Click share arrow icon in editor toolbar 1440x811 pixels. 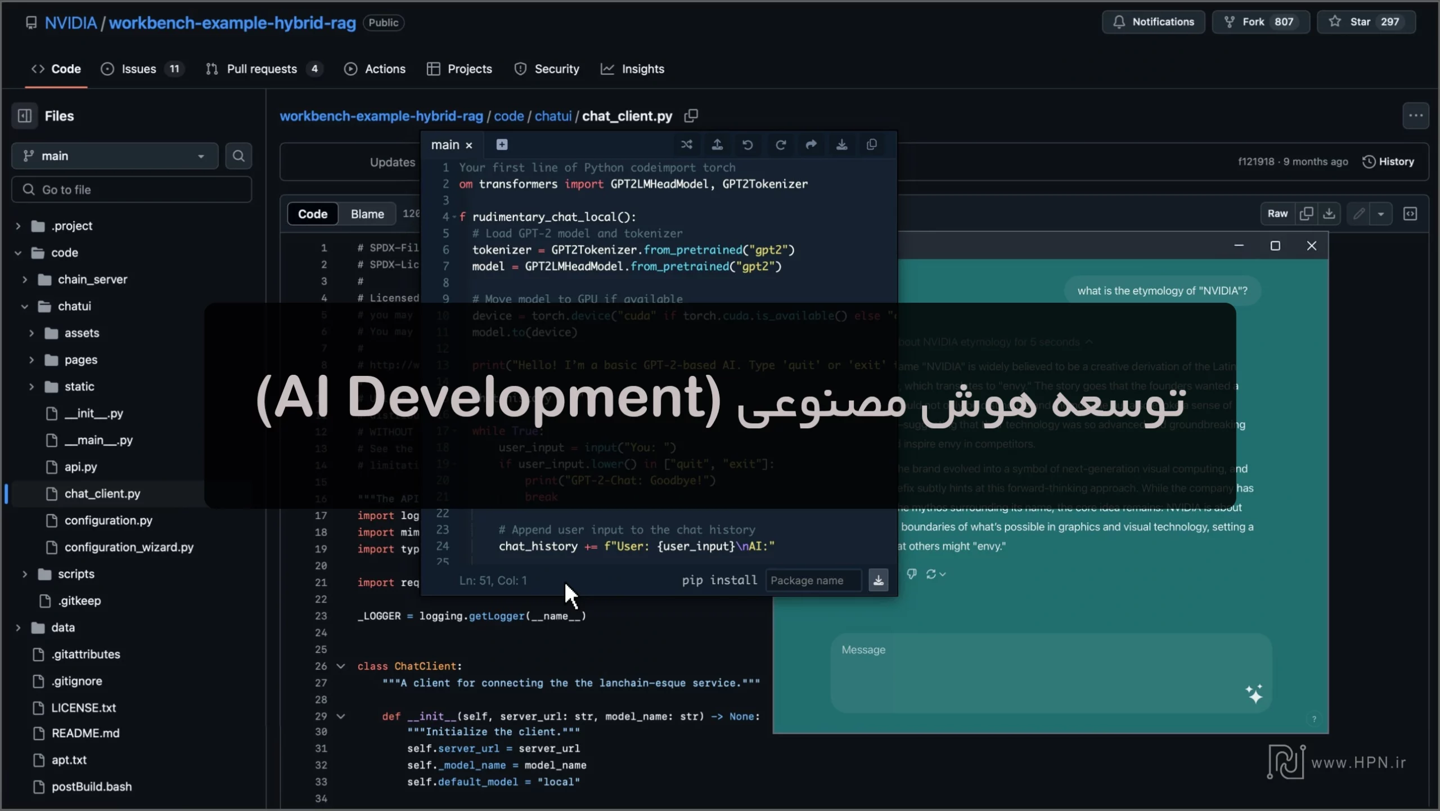[811, 145]
